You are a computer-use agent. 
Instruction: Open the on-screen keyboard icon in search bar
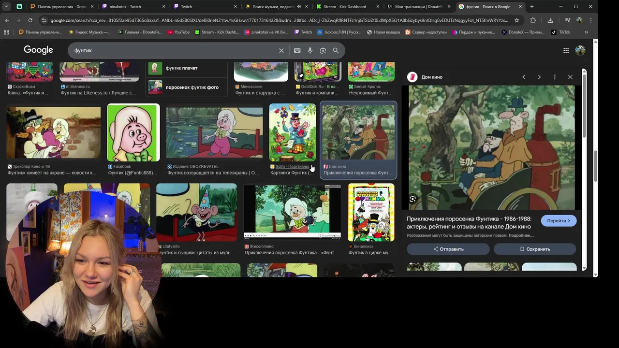coord(297,50)
